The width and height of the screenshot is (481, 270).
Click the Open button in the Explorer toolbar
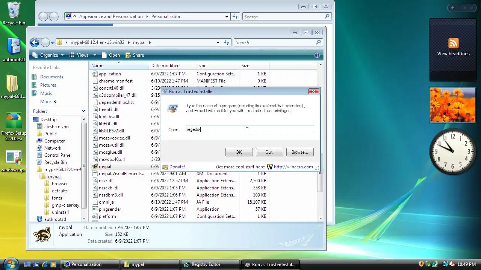[x=110, y=55]
